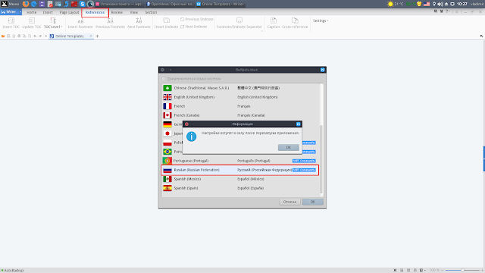Open the References ribbon tab
The width and height of the screenshot is (485, 273).
click(95, 12)
